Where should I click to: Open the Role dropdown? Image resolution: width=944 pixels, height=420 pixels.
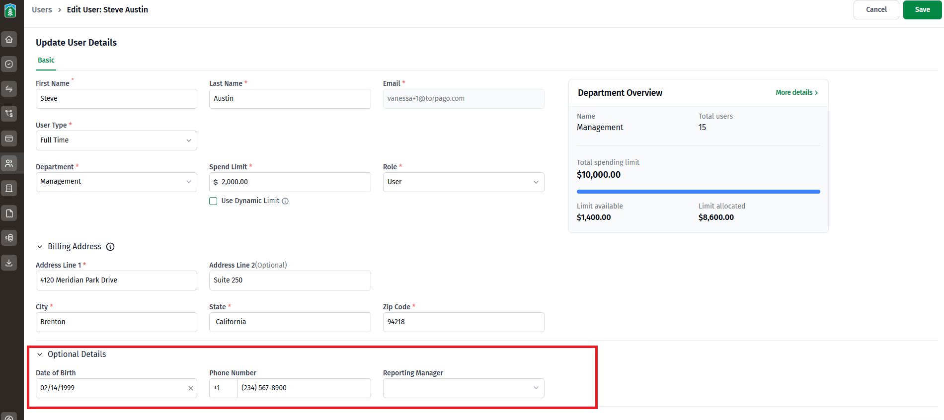[x=464, y=182]
